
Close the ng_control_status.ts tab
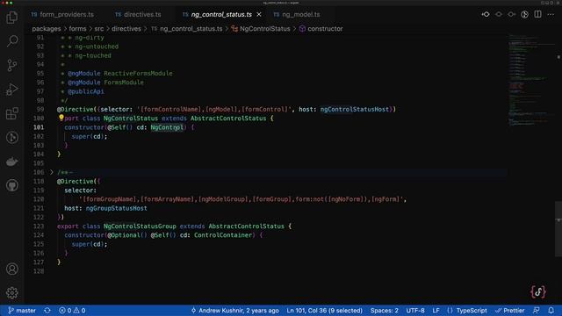(259, 15)
